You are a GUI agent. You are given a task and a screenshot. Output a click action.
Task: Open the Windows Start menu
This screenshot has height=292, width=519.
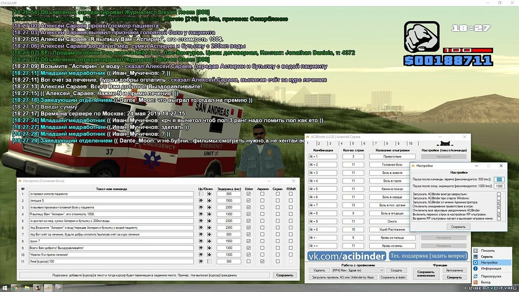click(4, 288)
